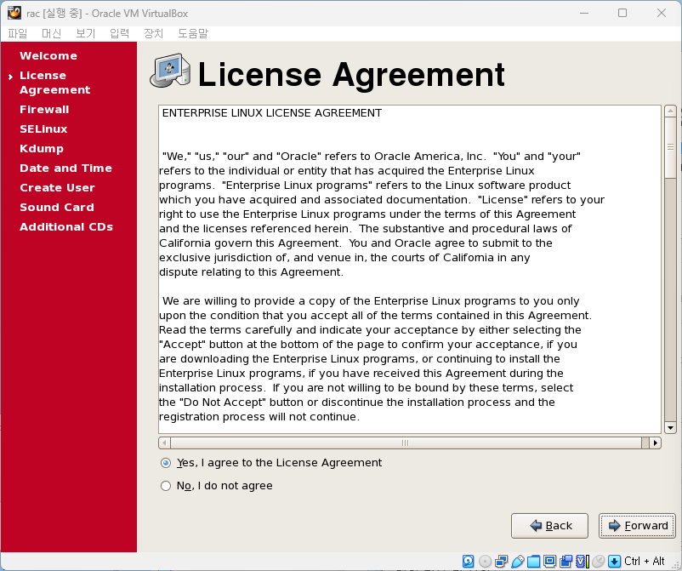682x571 pixels.
Task: Select Yes, I agree to the License Agreement
Action: point(271,463)
